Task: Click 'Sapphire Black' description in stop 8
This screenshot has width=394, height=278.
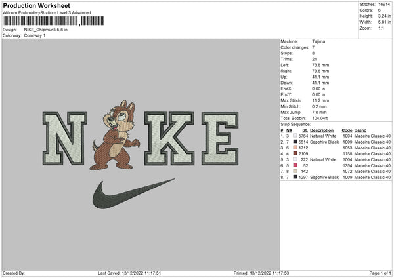Action: [324, 178]
